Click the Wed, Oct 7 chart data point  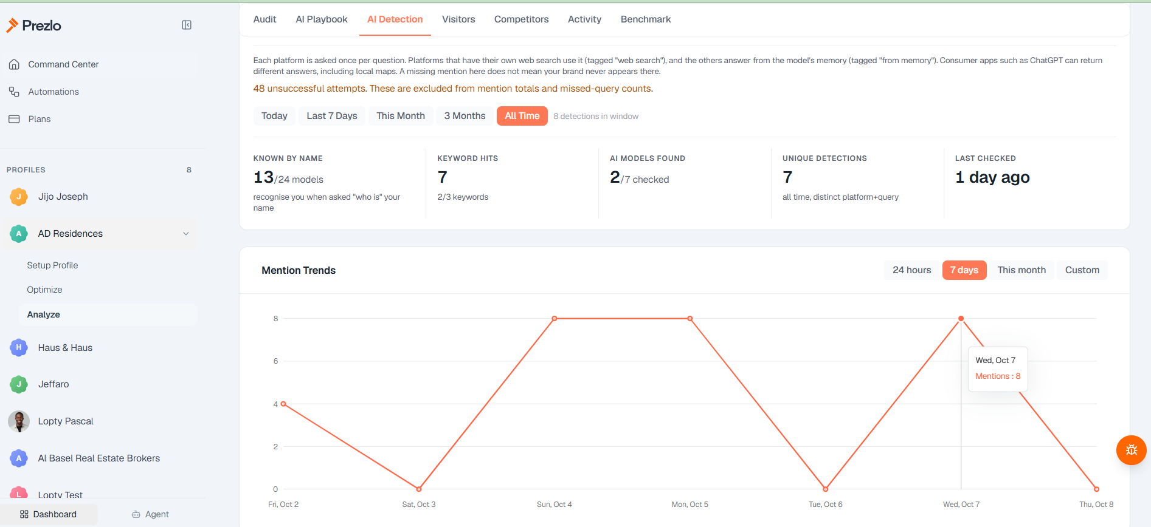coord(961,319)
